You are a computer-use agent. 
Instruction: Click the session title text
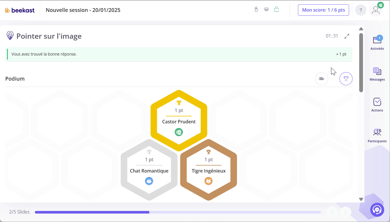83,10
